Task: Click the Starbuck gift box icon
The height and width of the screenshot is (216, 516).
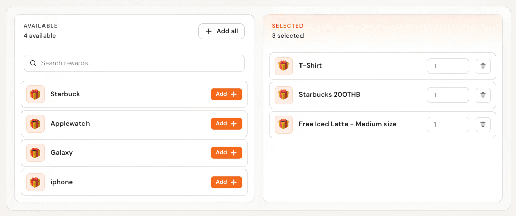Action: (35, 94)
